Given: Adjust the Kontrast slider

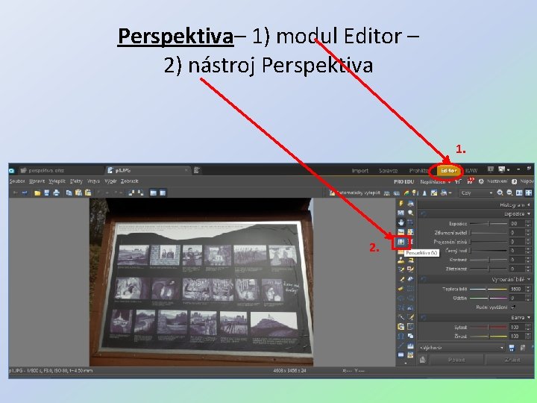Looking at the screenshot, I should 489,260.
